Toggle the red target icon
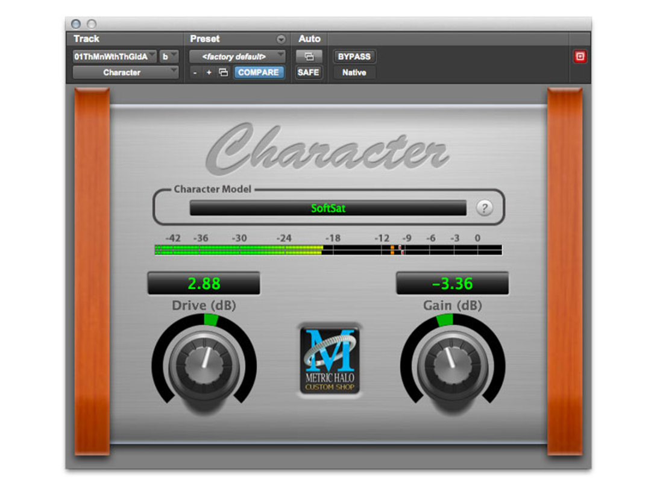This screenshot has width=657, height=493. (580, 56)
